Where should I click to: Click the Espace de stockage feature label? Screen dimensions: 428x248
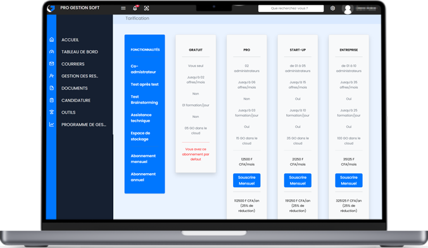[x=141, y=136]
